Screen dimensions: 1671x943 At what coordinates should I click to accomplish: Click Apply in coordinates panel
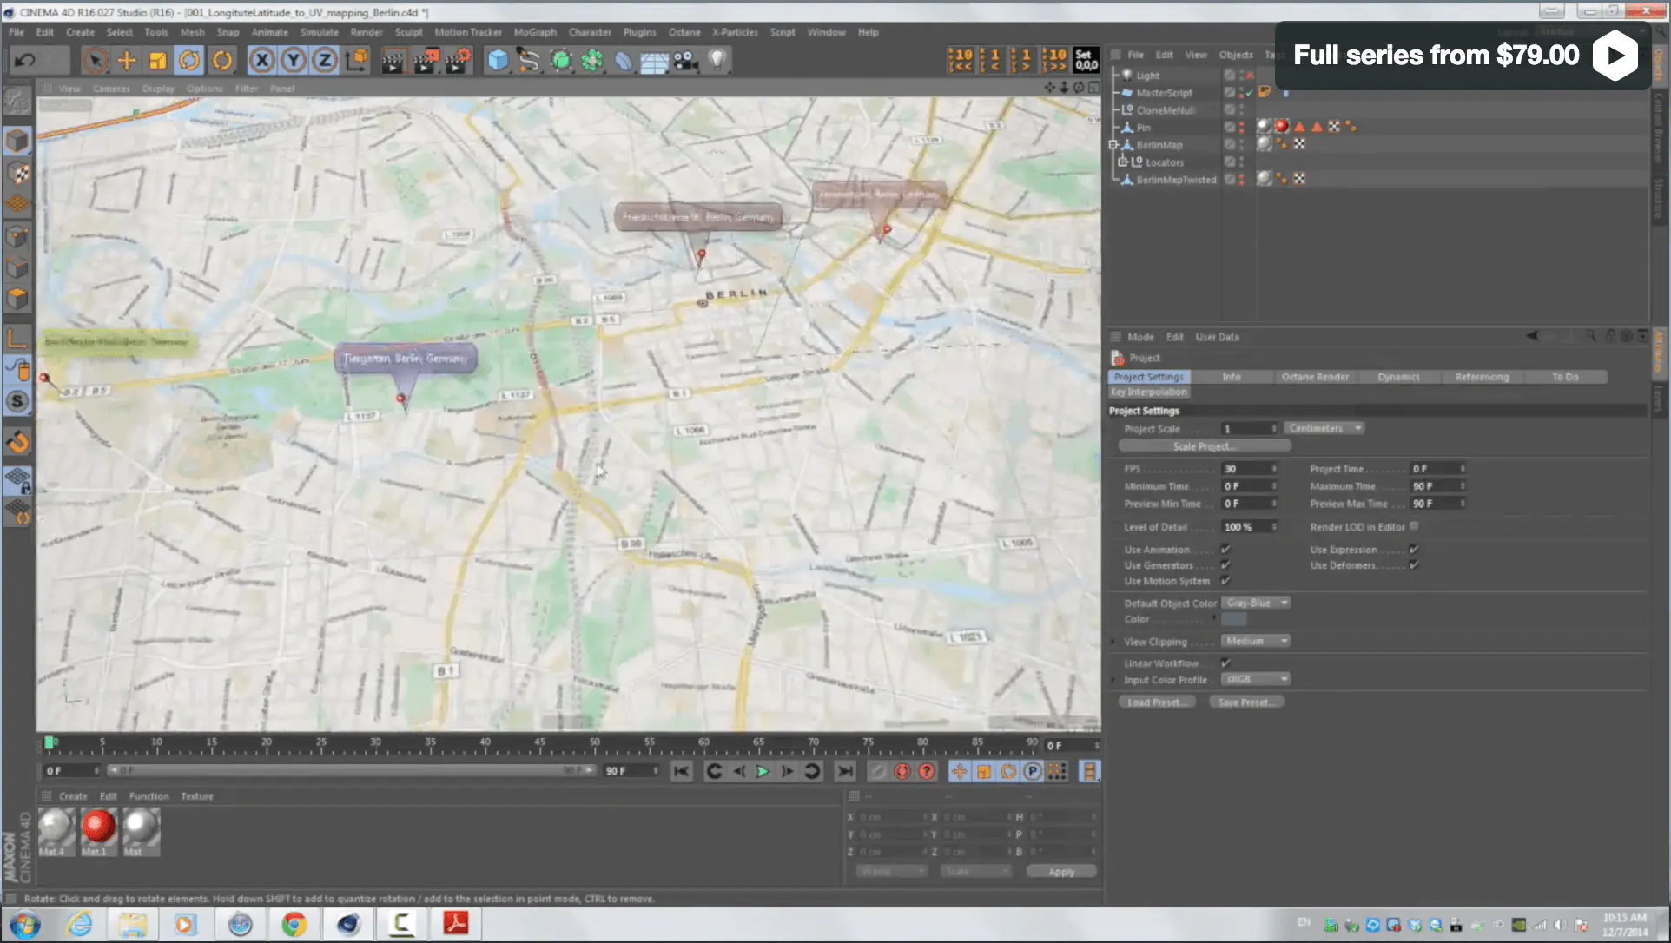(1061, 872)
